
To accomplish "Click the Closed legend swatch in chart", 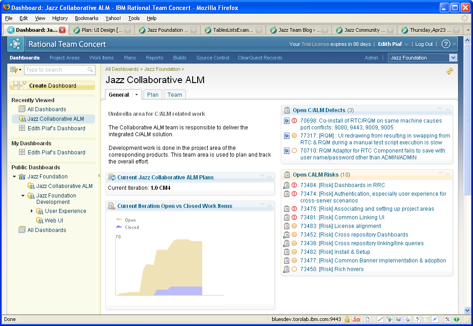I will coord(119,227).
